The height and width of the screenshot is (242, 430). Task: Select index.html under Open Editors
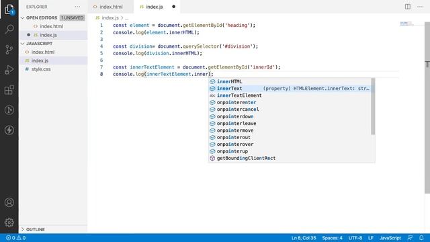coord(54,26)
